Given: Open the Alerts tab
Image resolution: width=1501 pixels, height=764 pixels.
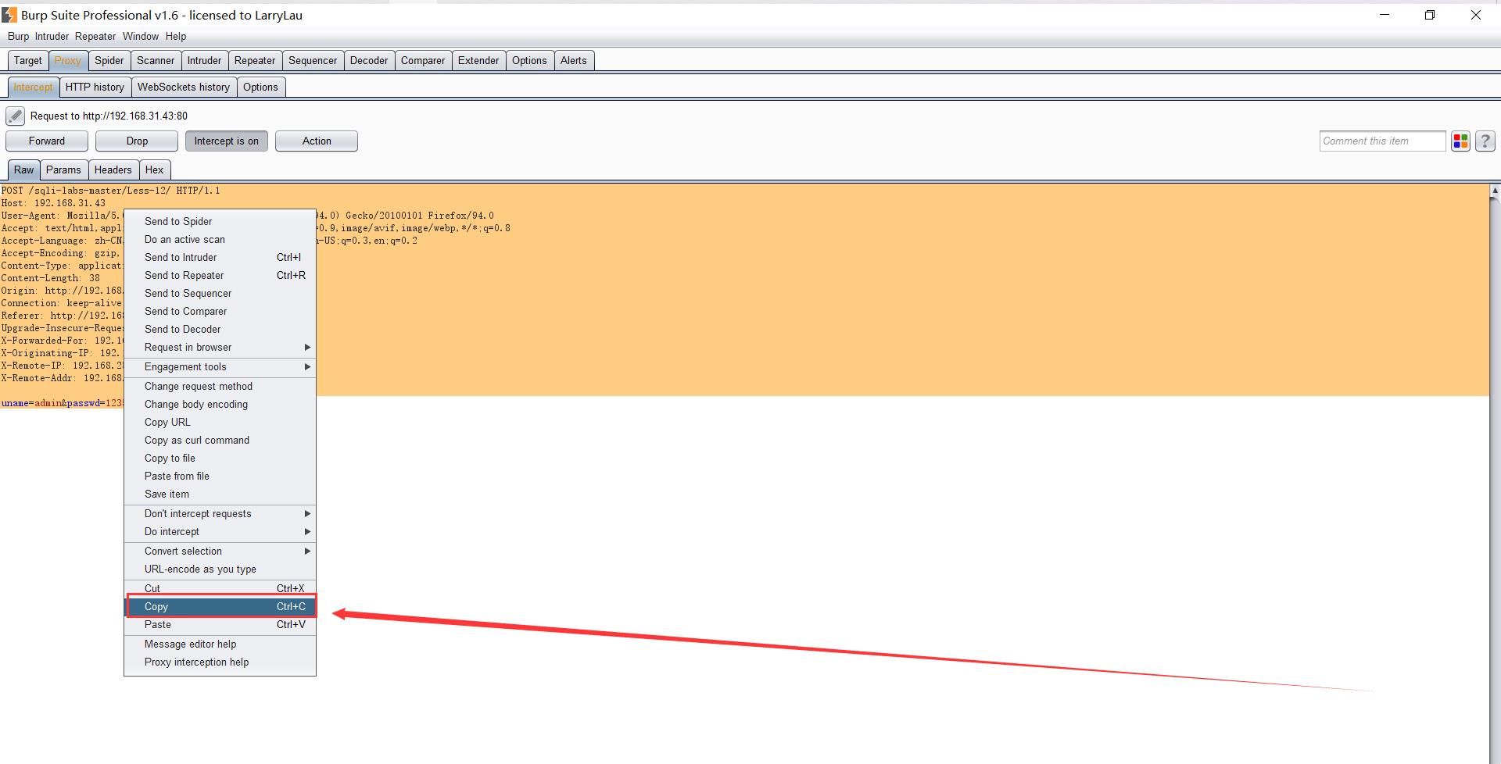Looking at the screenshot, I should click(x=573, y=61).
